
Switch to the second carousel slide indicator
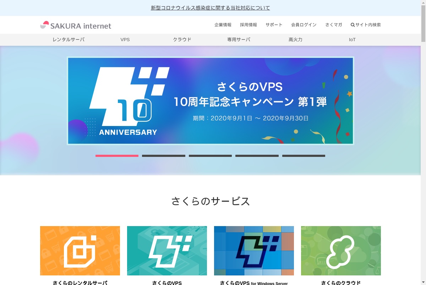click(164, 156)
